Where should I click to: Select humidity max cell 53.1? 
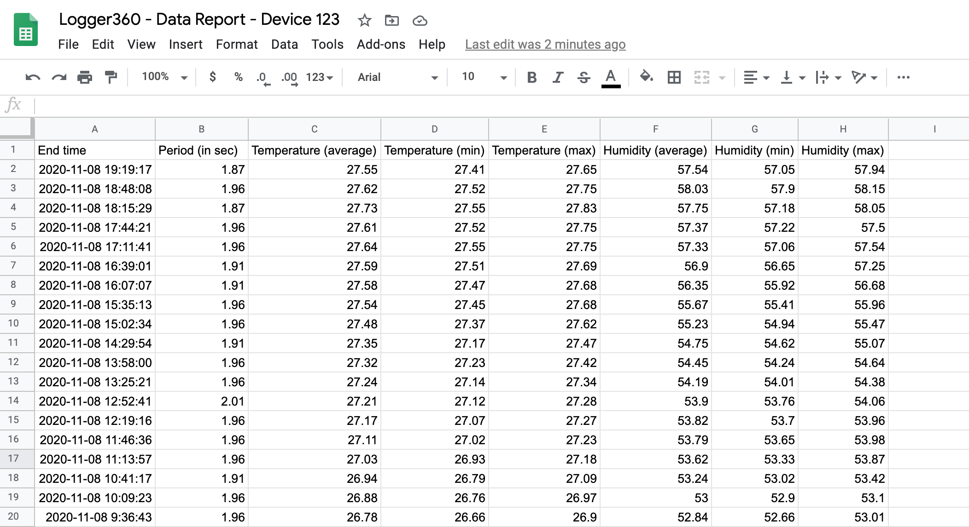click(843, 498)
